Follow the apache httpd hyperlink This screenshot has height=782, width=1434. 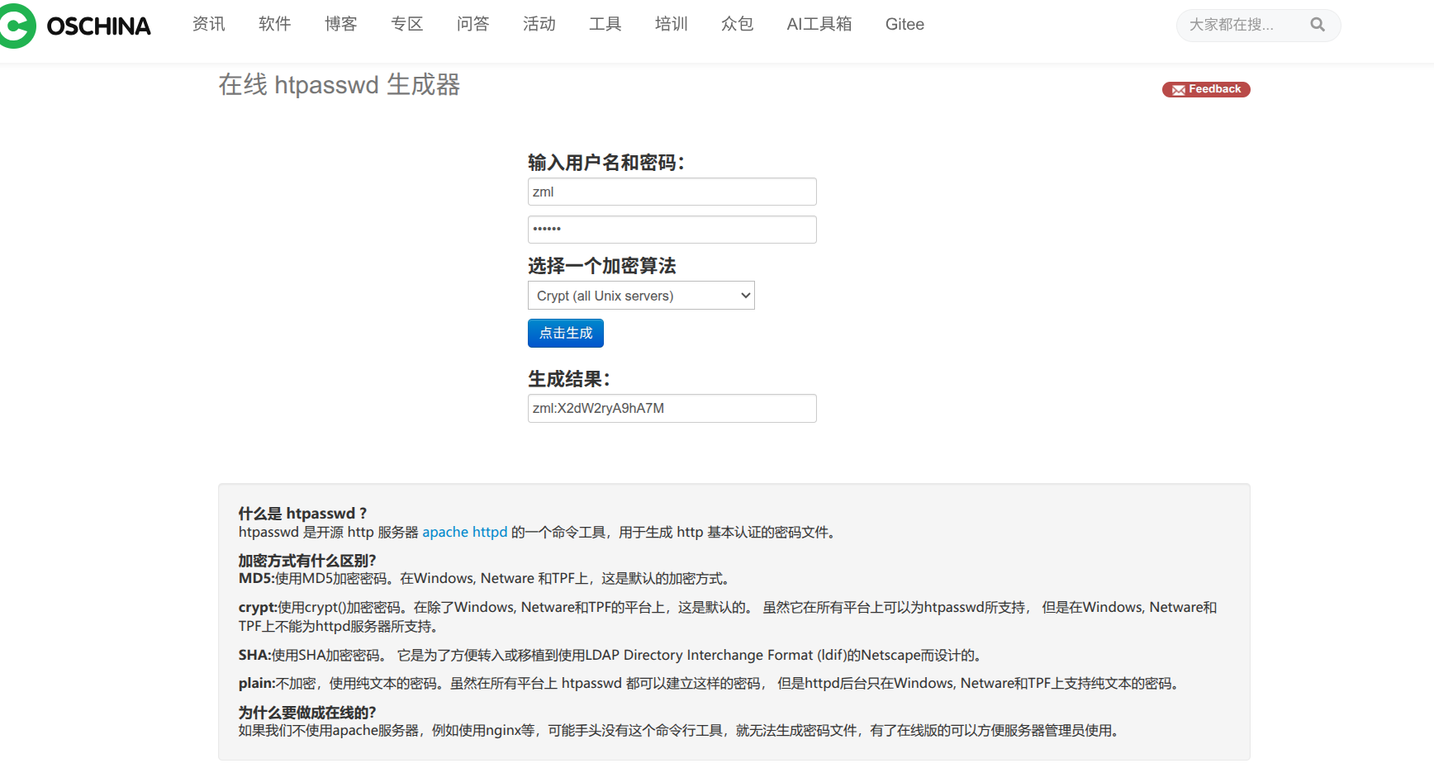pos(464,533)
